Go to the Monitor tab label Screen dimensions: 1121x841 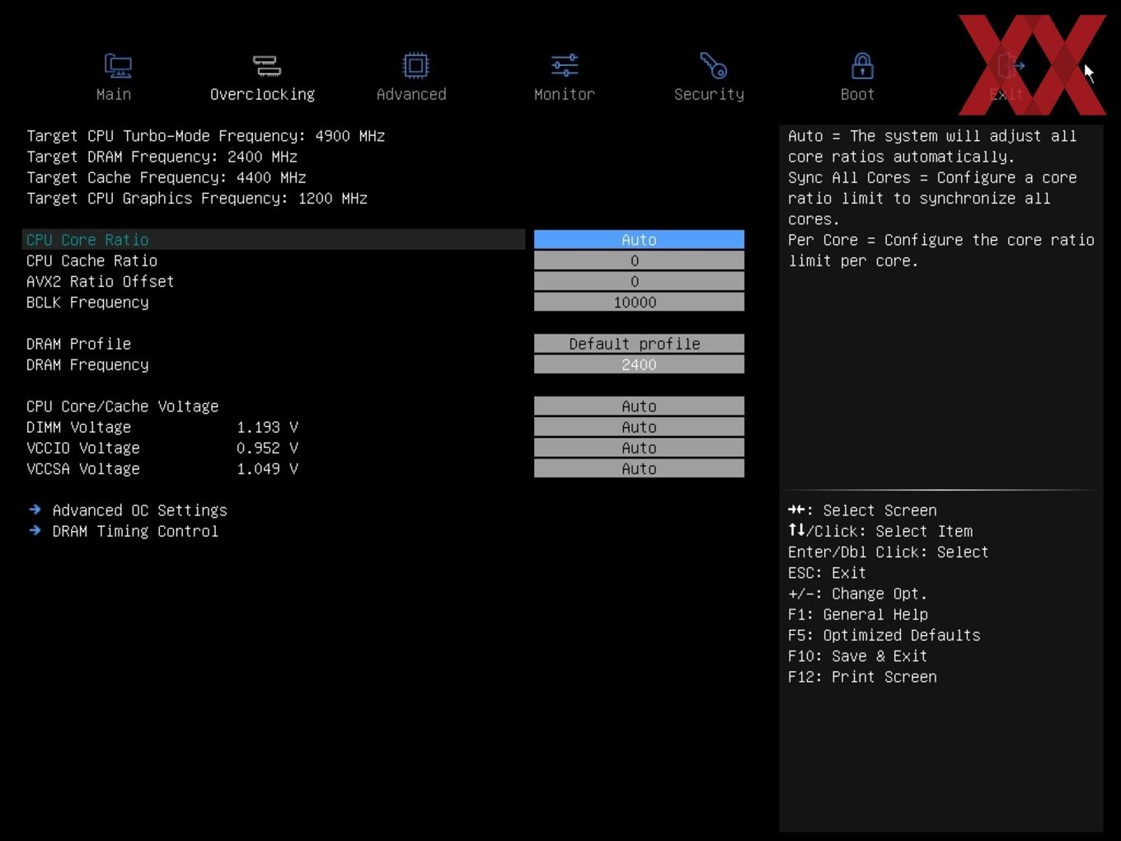[x=565, y=94]
